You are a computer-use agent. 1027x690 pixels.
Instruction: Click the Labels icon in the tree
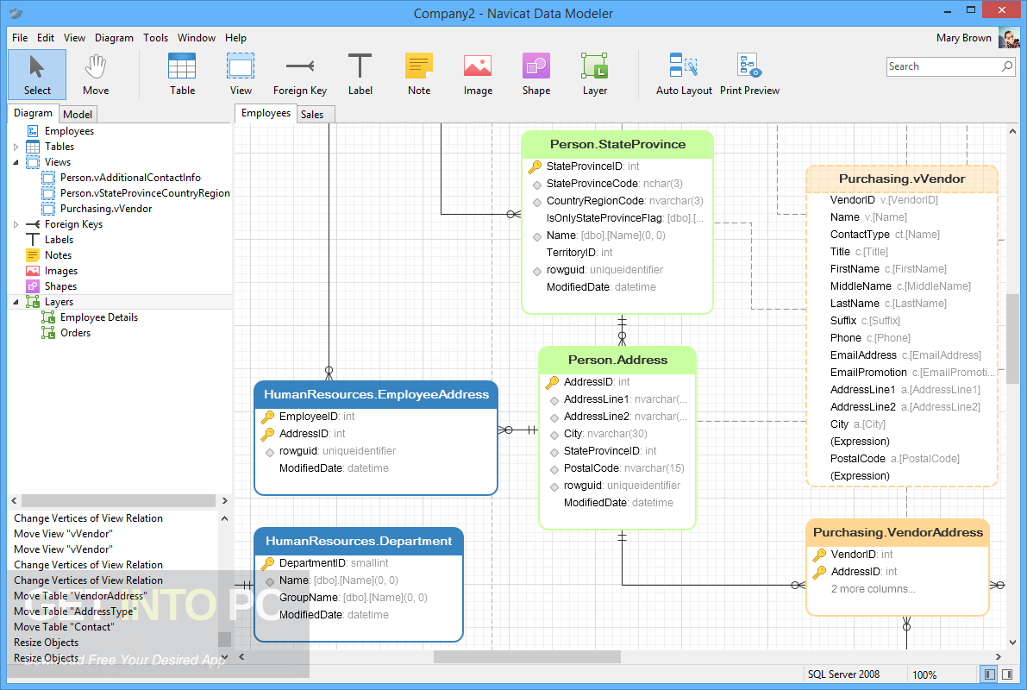33,240
